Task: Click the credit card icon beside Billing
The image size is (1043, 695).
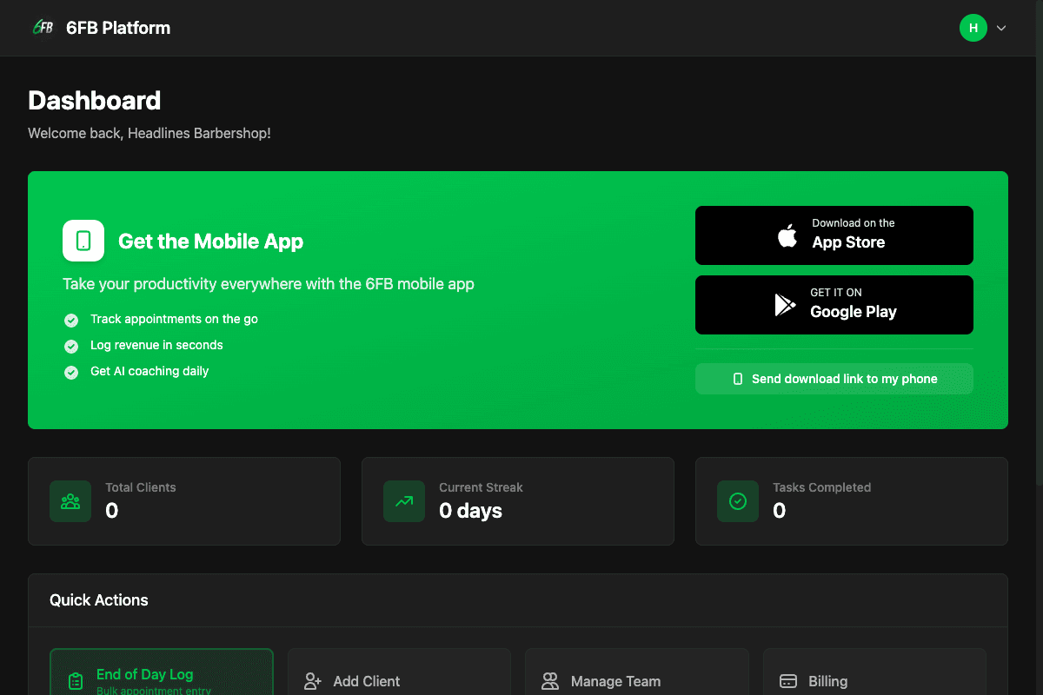Action: (787, 681)
